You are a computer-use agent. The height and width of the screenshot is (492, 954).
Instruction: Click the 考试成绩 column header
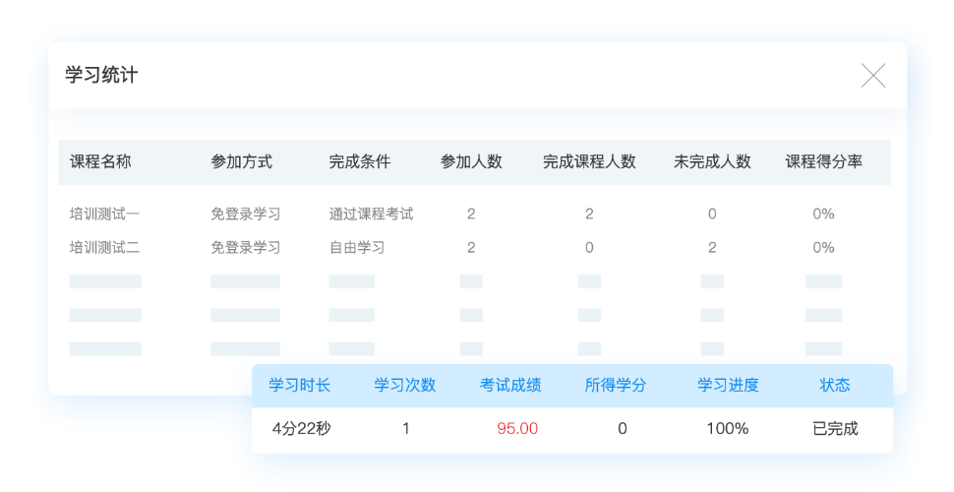point(510,386)
